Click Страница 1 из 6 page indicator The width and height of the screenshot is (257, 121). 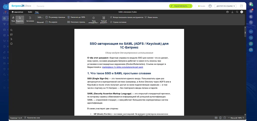click(16, 118)
